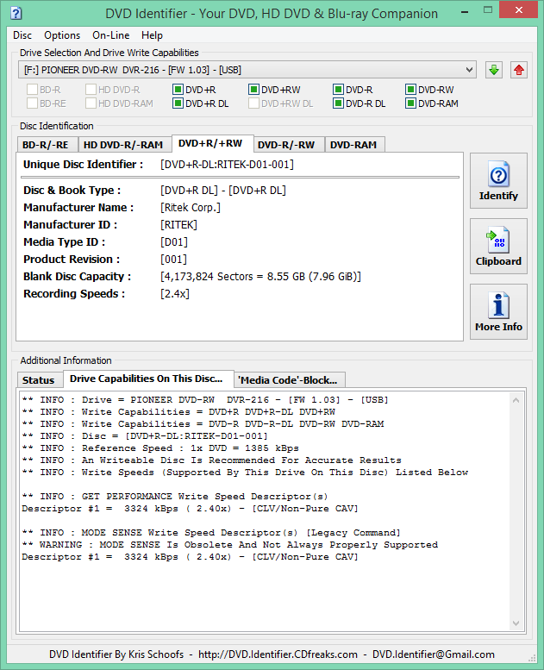Click the Media Type ID value D01
This screenshot has width=544, height=670.
[x=174, y=242]
